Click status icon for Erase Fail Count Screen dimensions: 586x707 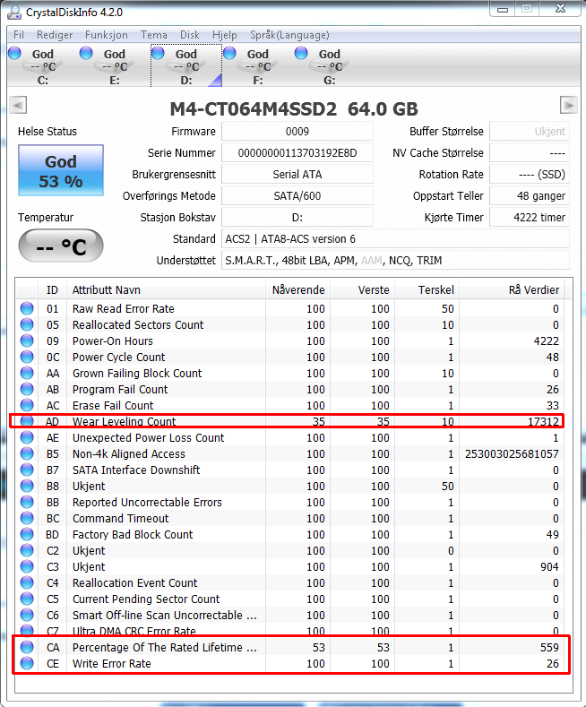[27, 405]
